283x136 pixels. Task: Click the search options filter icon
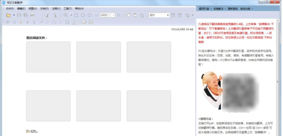(x=187, y=15)
